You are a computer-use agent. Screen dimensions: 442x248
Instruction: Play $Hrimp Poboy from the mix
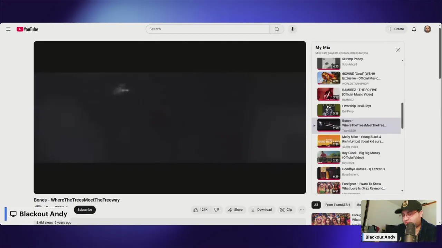(356, 63)
